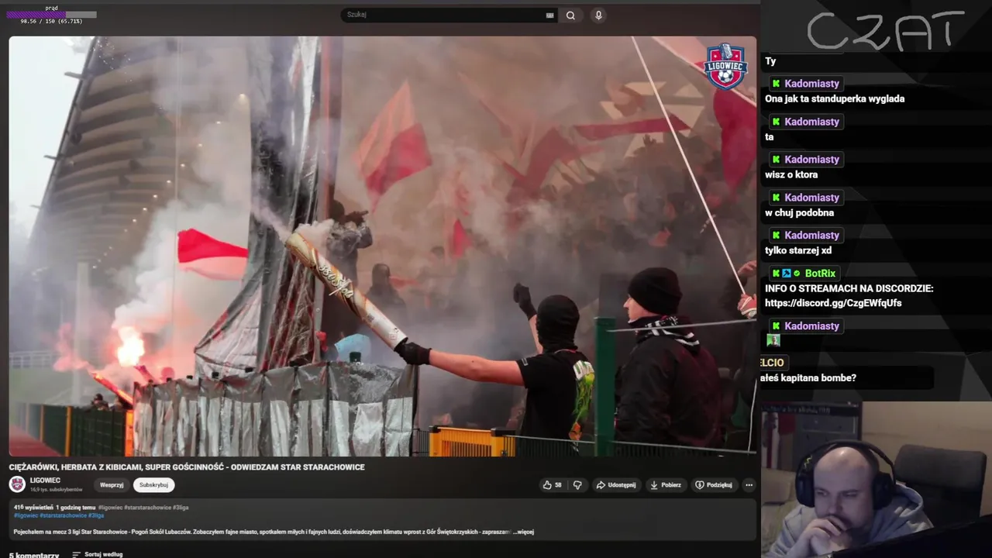The width and height of the screenshot is (992, 558).
Task: Click chat message 'w chuj podobna'
Action: [x=800, y=212]
